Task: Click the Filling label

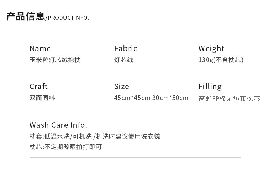Action: click(210, 86)
